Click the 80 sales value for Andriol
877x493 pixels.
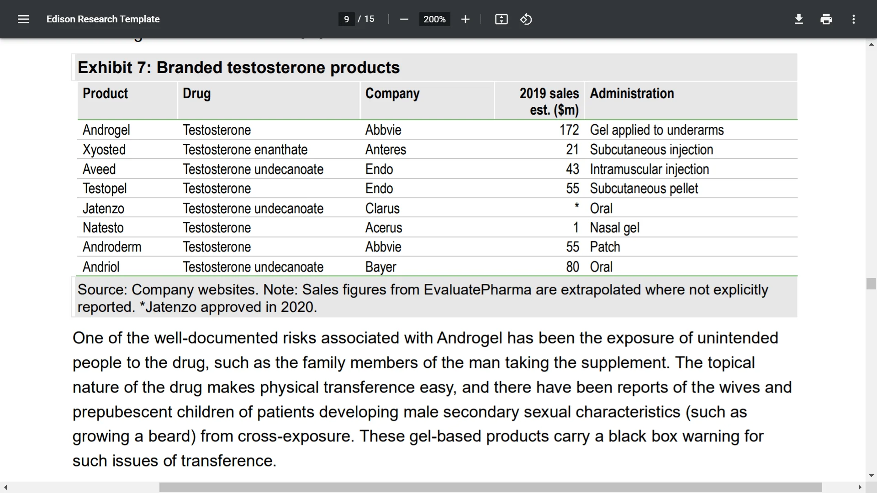[572, 267]
